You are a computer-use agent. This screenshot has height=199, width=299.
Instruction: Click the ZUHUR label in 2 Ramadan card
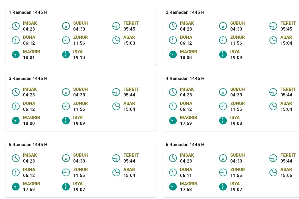[237, 37]
